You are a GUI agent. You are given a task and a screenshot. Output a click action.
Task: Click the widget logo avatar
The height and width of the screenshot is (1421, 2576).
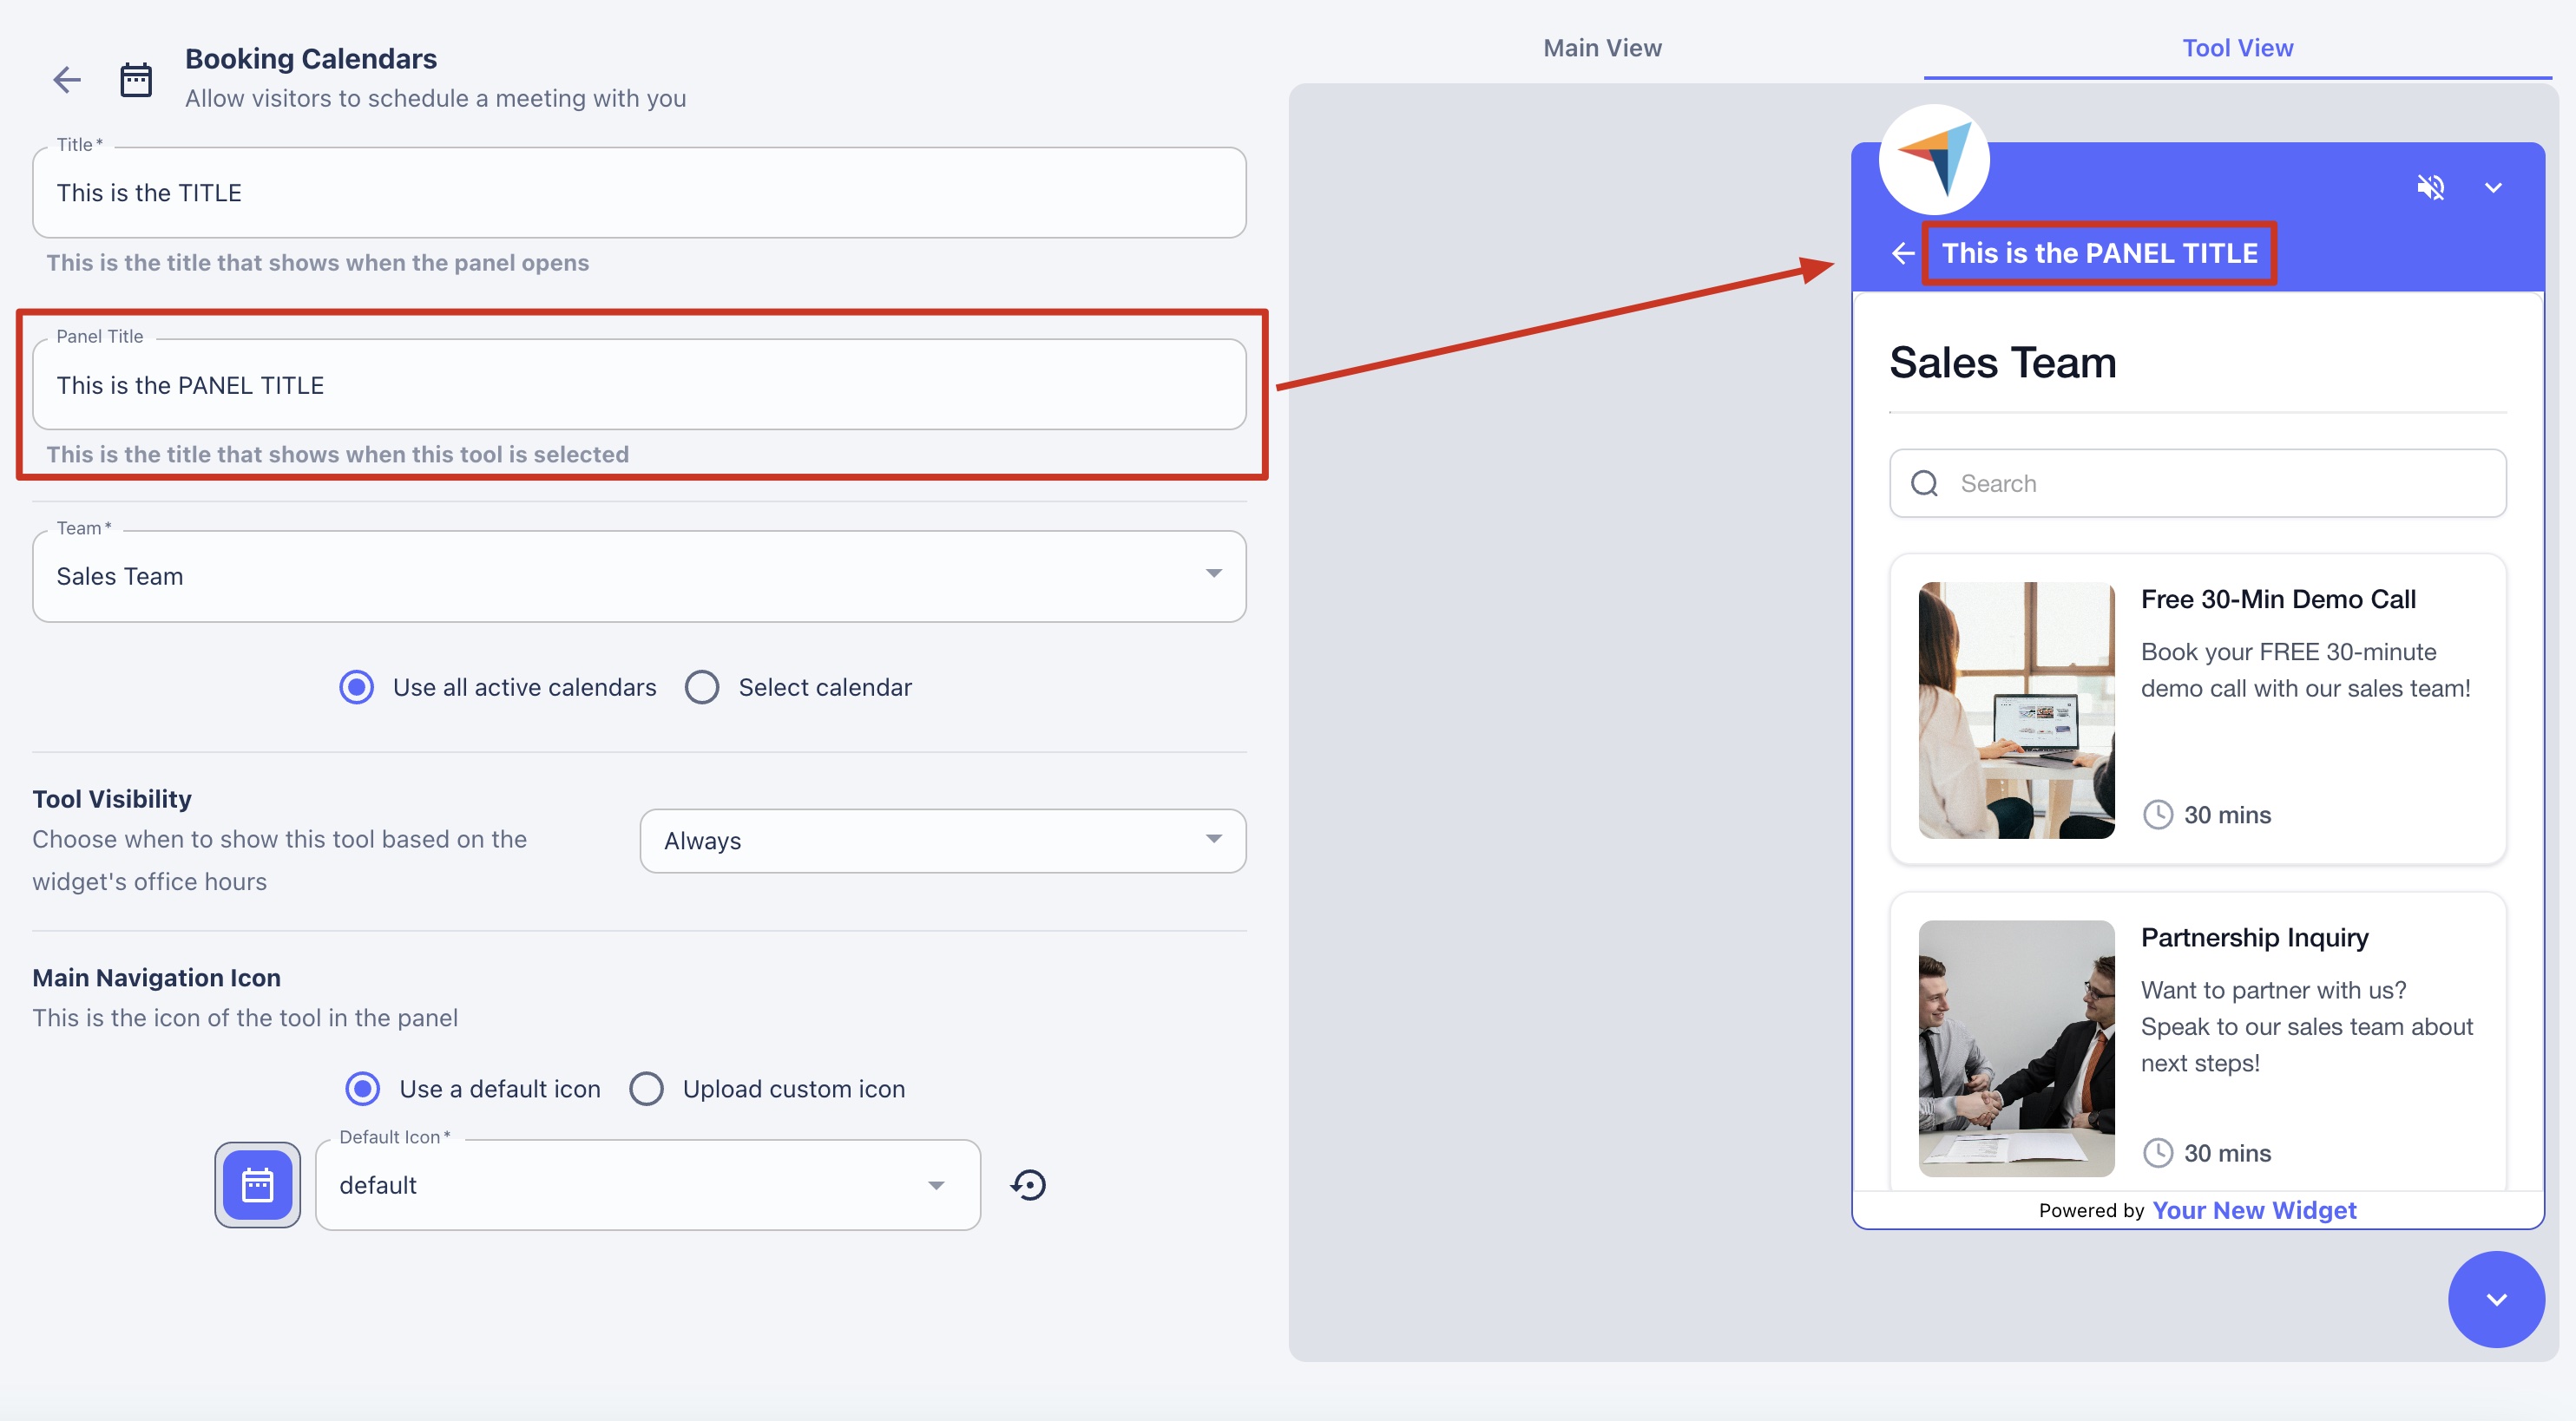[x=1934, y=160]
